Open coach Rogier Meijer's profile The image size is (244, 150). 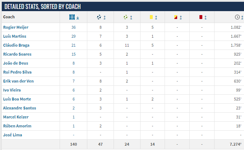click(x=16, y=27)
